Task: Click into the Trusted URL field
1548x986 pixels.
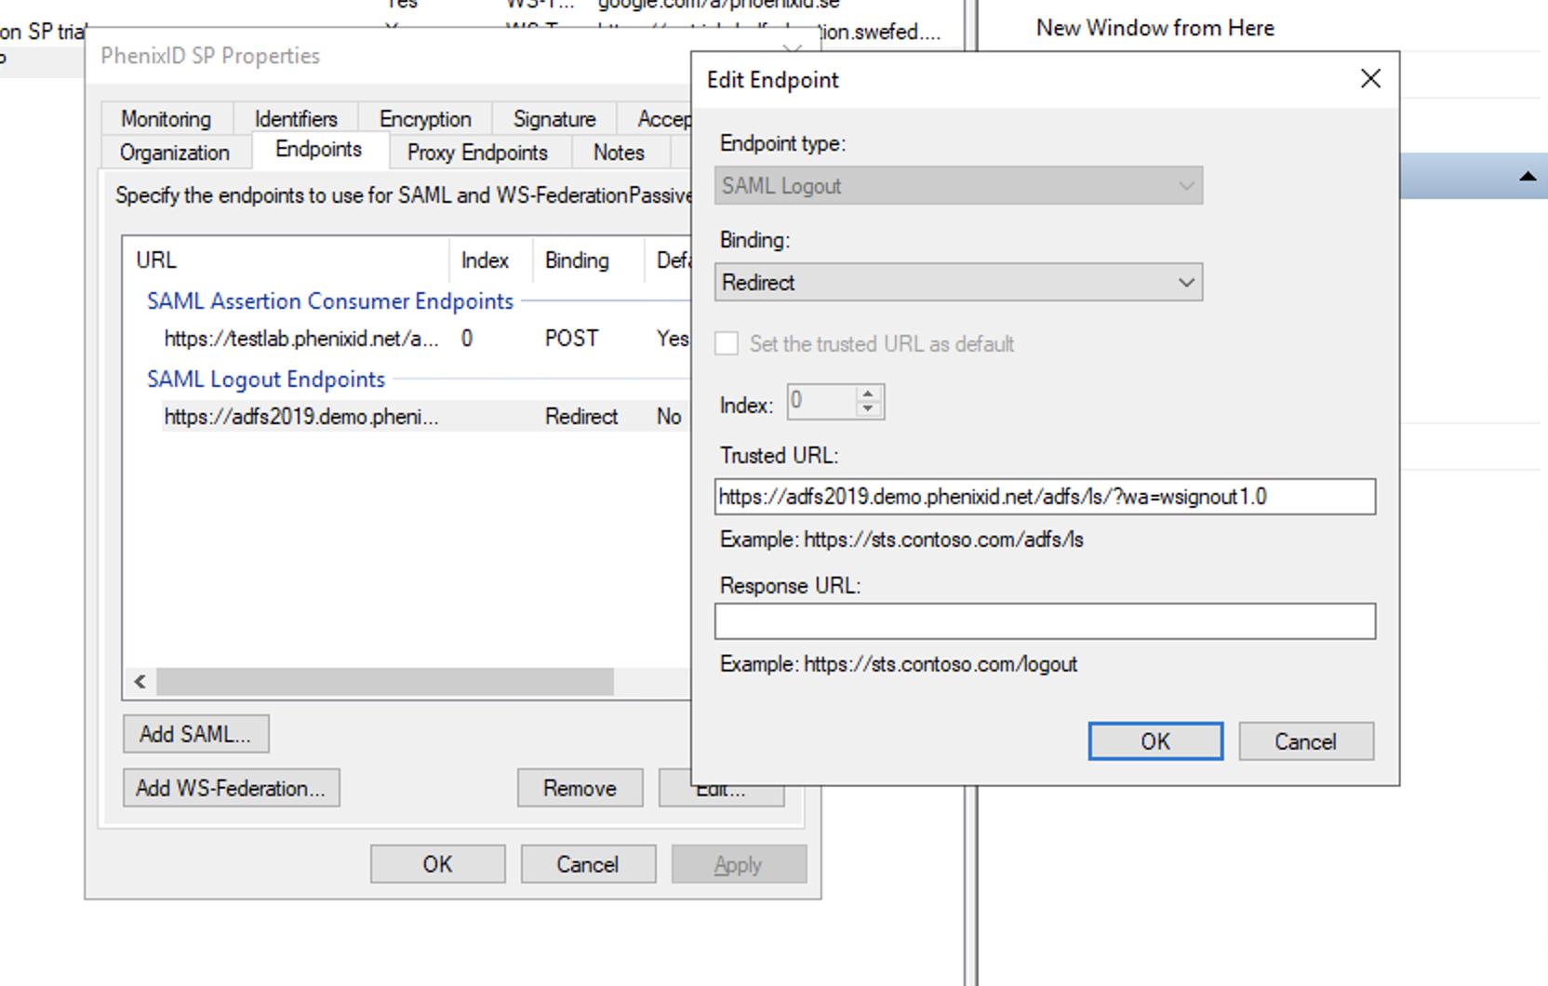Action: [1045, 497]
